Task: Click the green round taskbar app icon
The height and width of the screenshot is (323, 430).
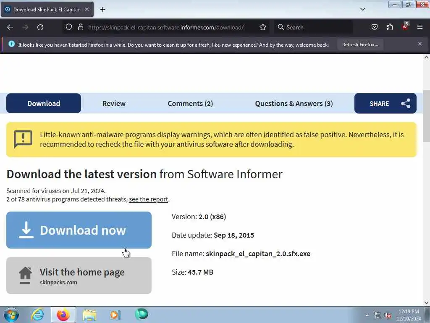Action: 142,314
